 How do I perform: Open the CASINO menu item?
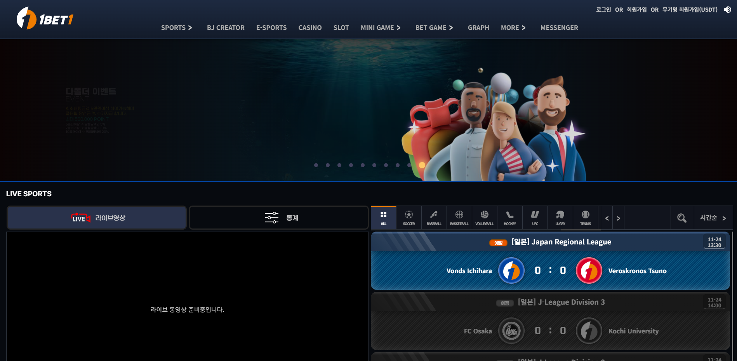(x=309, y=28)
